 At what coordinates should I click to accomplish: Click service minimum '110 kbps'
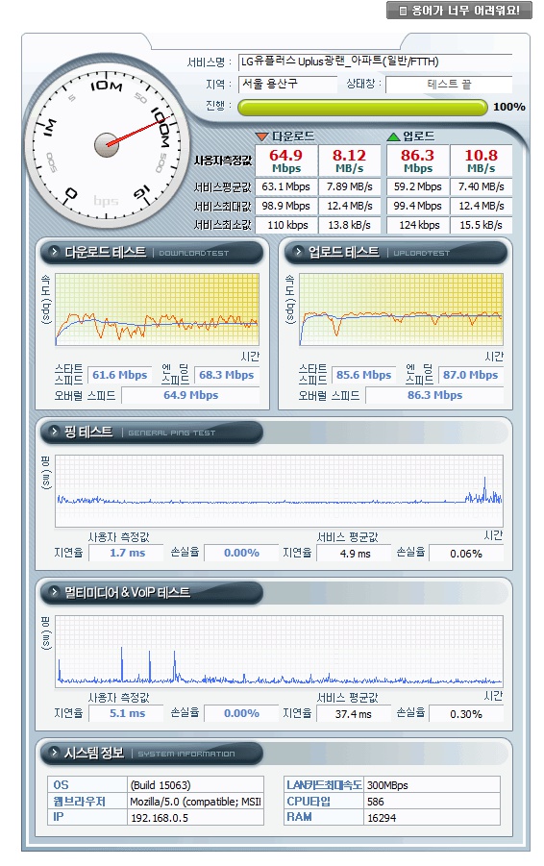click(x=286, y=225)
